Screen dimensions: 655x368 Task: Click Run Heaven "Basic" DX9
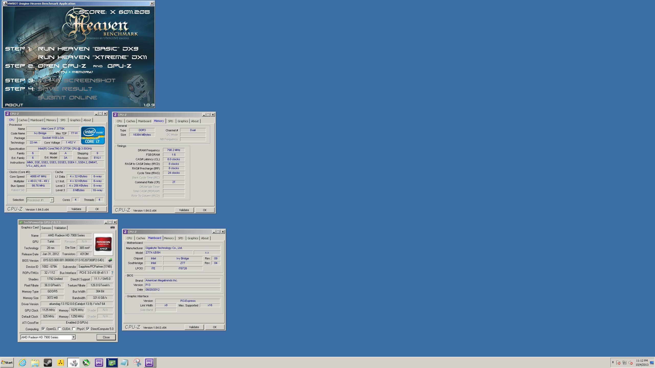tap(88, 49)
